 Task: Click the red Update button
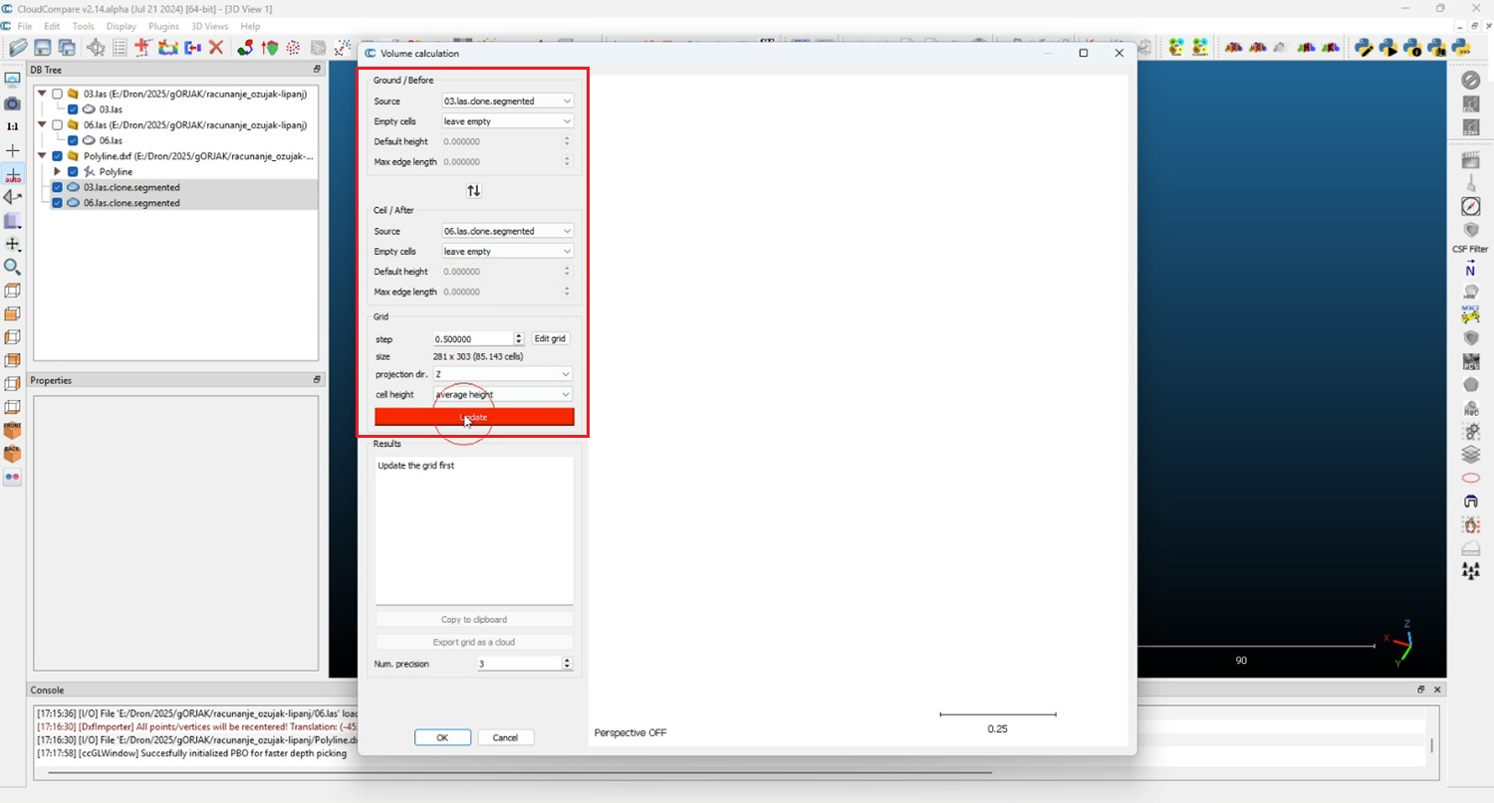[474, 417]
